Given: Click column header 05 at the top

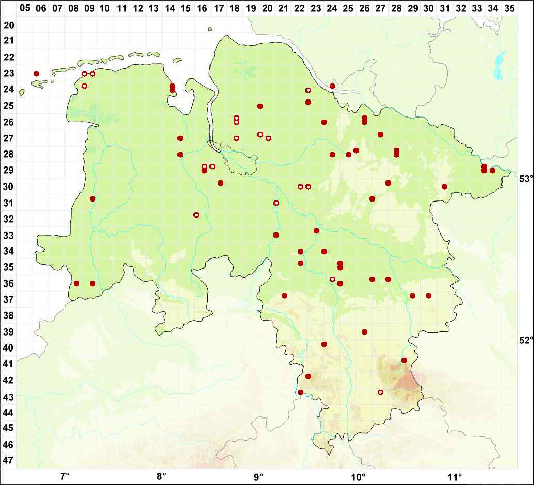Looking at the screenshot, I should click(x=25, y=8).
